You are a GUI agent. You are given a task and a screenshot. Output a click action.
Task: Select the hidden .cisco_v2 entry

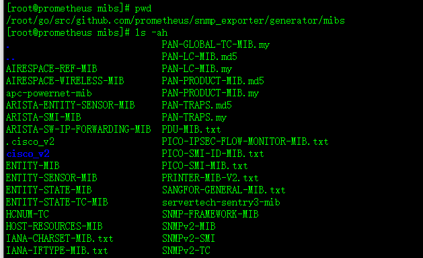click(x=30, y=141)
